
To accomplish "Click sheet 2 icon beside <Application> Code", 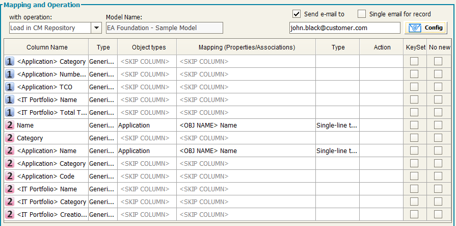I will point(10,177).
